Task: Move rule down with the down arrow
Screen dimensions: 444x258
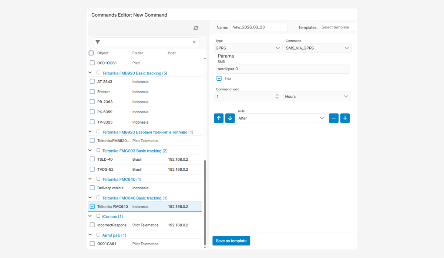Action: pyautogui.click(x=230, y=118)
